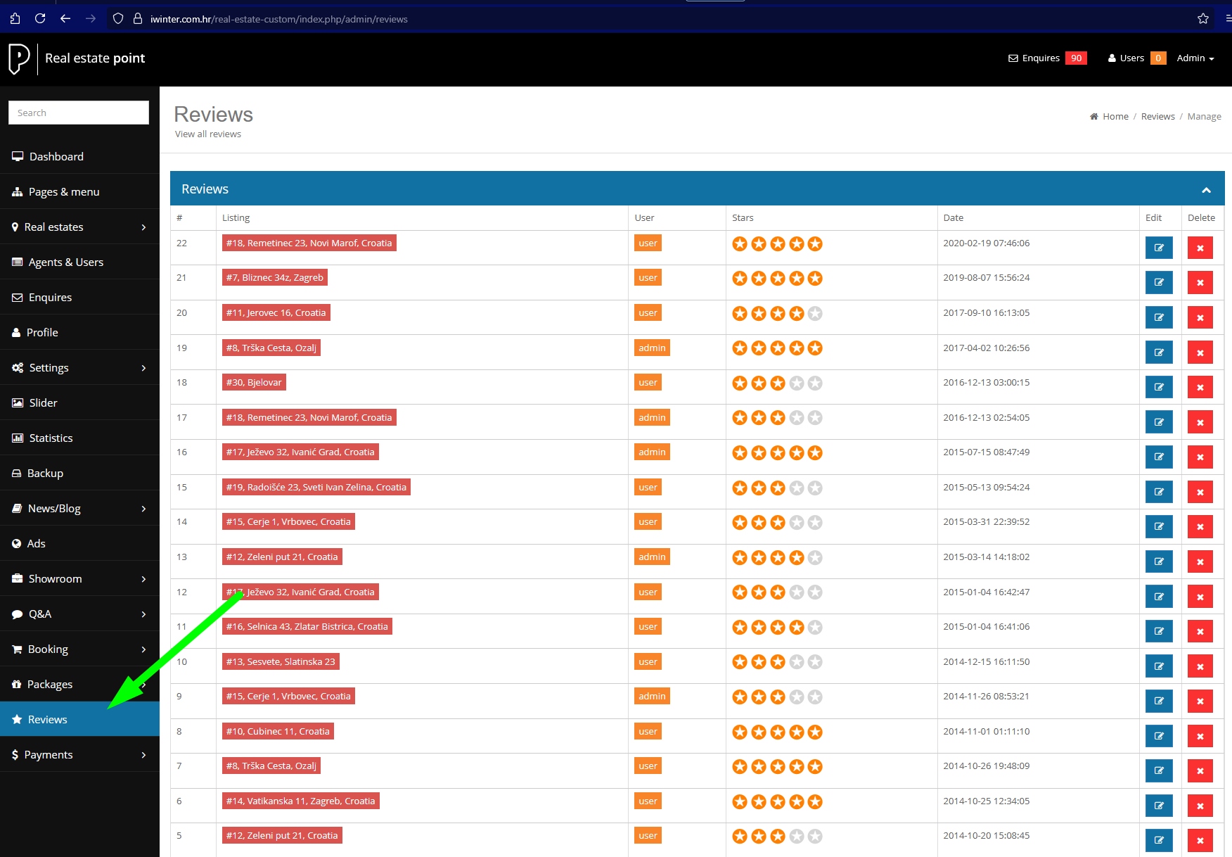Click the Date column header

pyautogui.click(x=953, y=218)
